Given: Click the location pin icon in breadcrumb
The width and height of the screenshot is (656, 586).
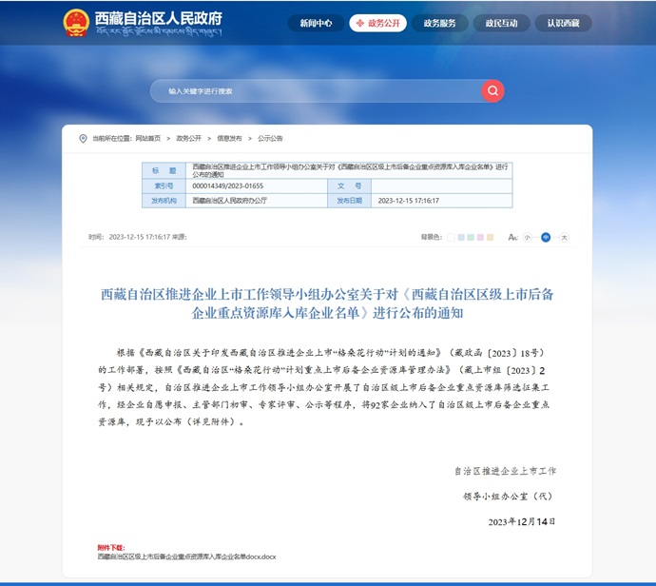Looking at the screenshot, I should tap(83, 138).
